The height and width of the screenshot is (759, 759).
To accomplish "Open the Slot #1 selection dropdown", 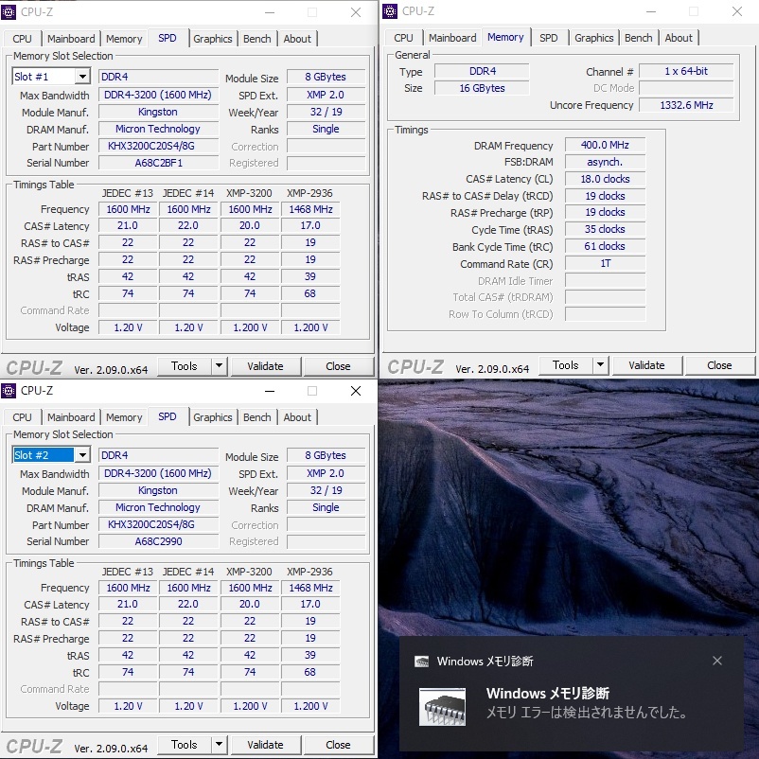I will click(82, 77).
